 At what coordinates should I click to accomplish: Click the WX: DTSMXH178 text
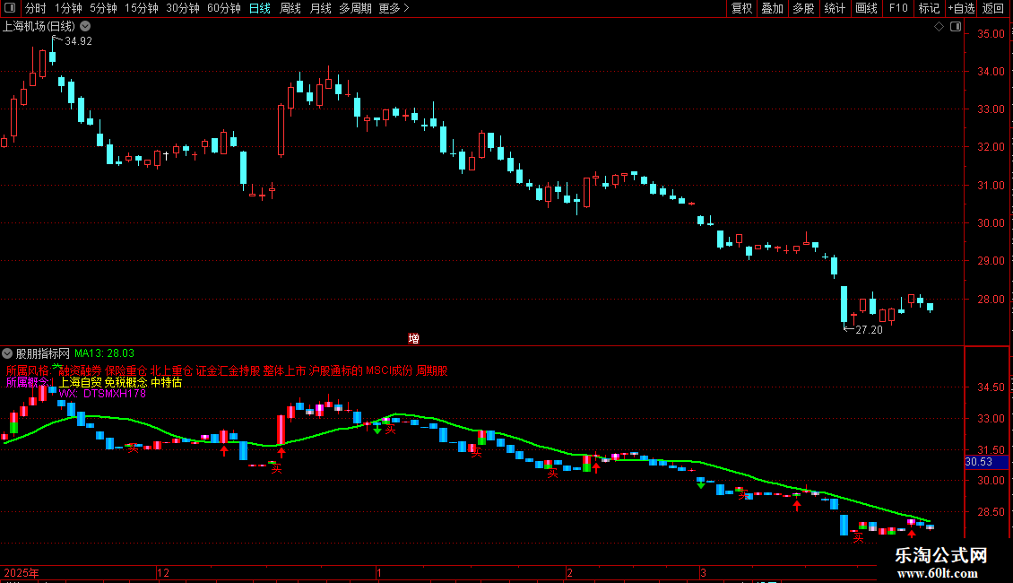102,393
